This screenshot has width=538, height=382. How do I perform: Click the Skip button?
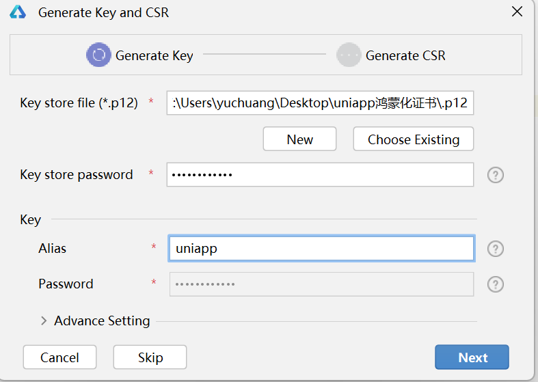coord(150,357)
